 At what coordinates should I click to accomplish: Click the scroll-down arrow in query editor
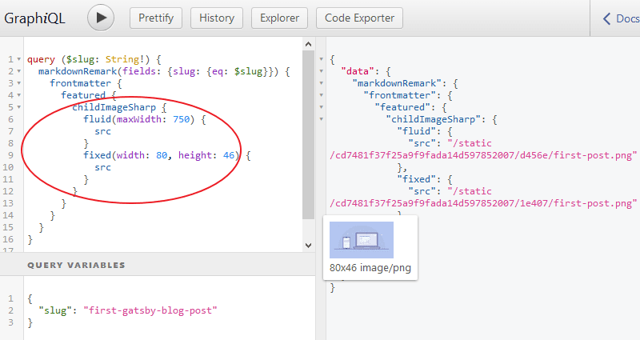(x=308, y=245)
